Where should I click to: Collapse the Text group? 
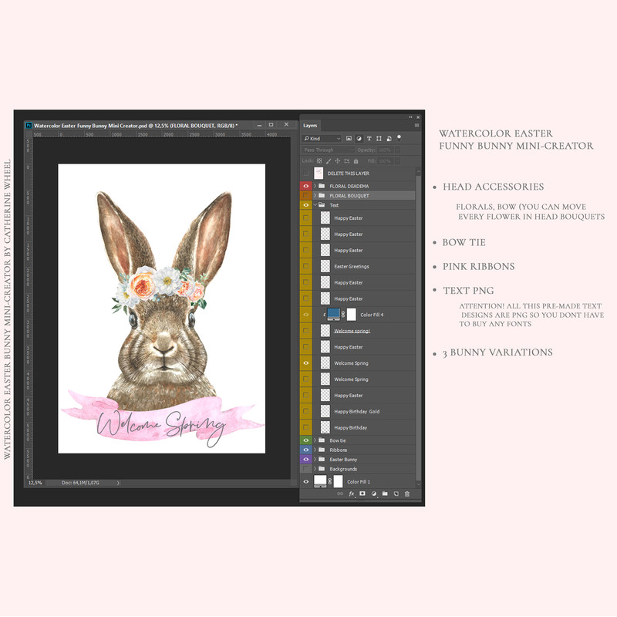coord(315,205)
